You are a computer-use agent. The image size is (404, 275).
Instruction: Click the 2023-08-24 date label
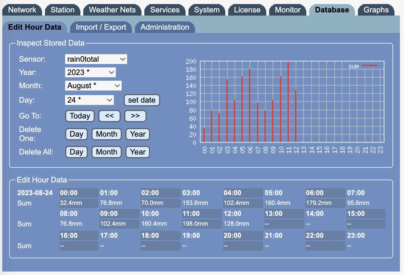(x=35, y=193)
